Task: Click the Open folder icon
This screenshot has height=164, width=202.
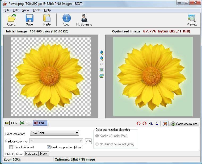Action: 12,18
